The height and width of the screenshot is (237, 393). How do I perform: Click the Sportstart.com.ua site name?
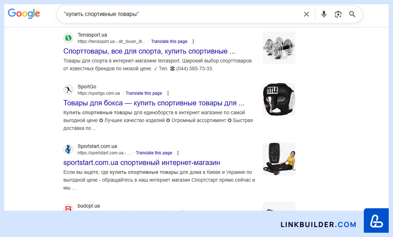97,146
